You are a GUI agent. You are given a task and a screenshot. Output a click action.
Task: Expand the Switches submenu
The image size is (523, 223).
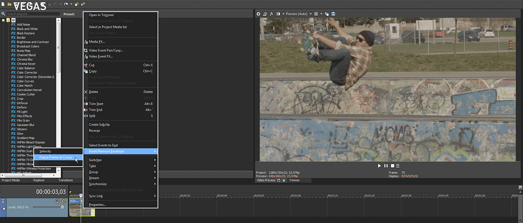pos(120,160)
